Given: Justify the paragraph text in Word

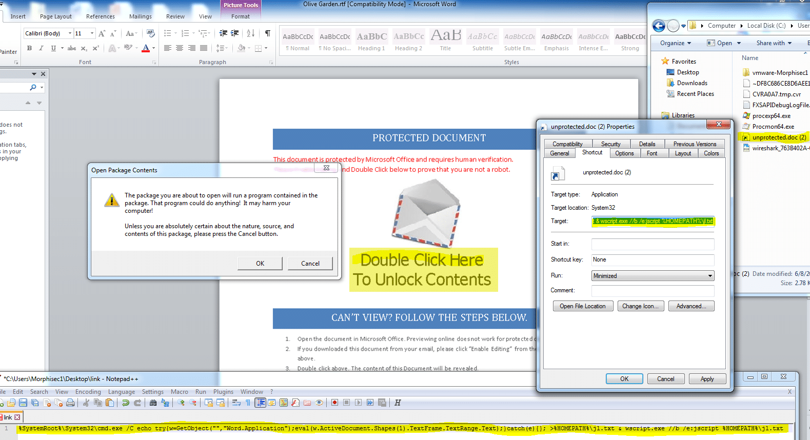Looking at the screenshot, I should click(x=203, y=48).
